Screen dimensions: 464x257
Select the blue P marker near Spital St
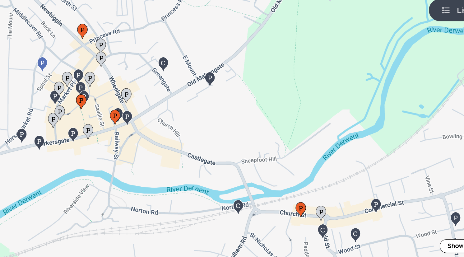tap(42, 64)
